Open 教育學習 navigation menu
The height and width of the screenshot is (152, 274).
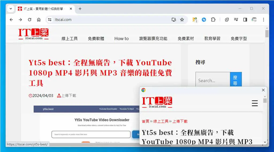click(212, 39)
